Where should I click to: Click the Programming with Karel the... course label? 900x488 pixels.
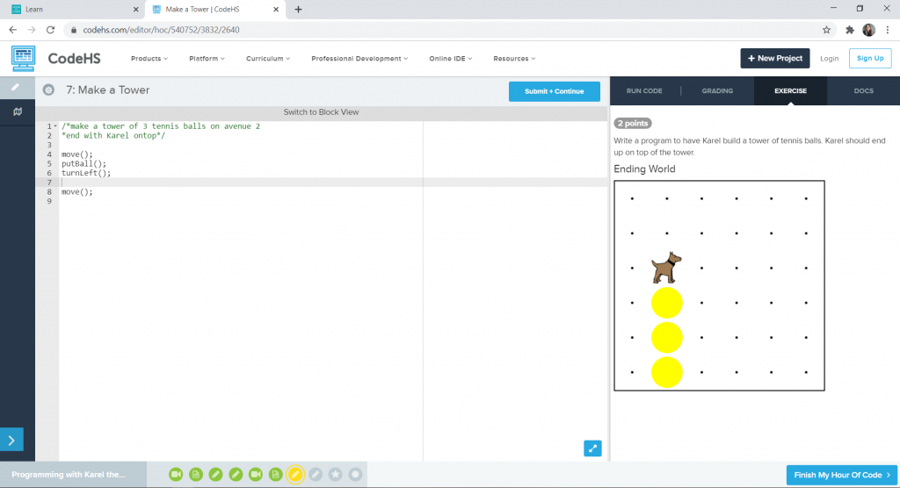coord(69,474)
